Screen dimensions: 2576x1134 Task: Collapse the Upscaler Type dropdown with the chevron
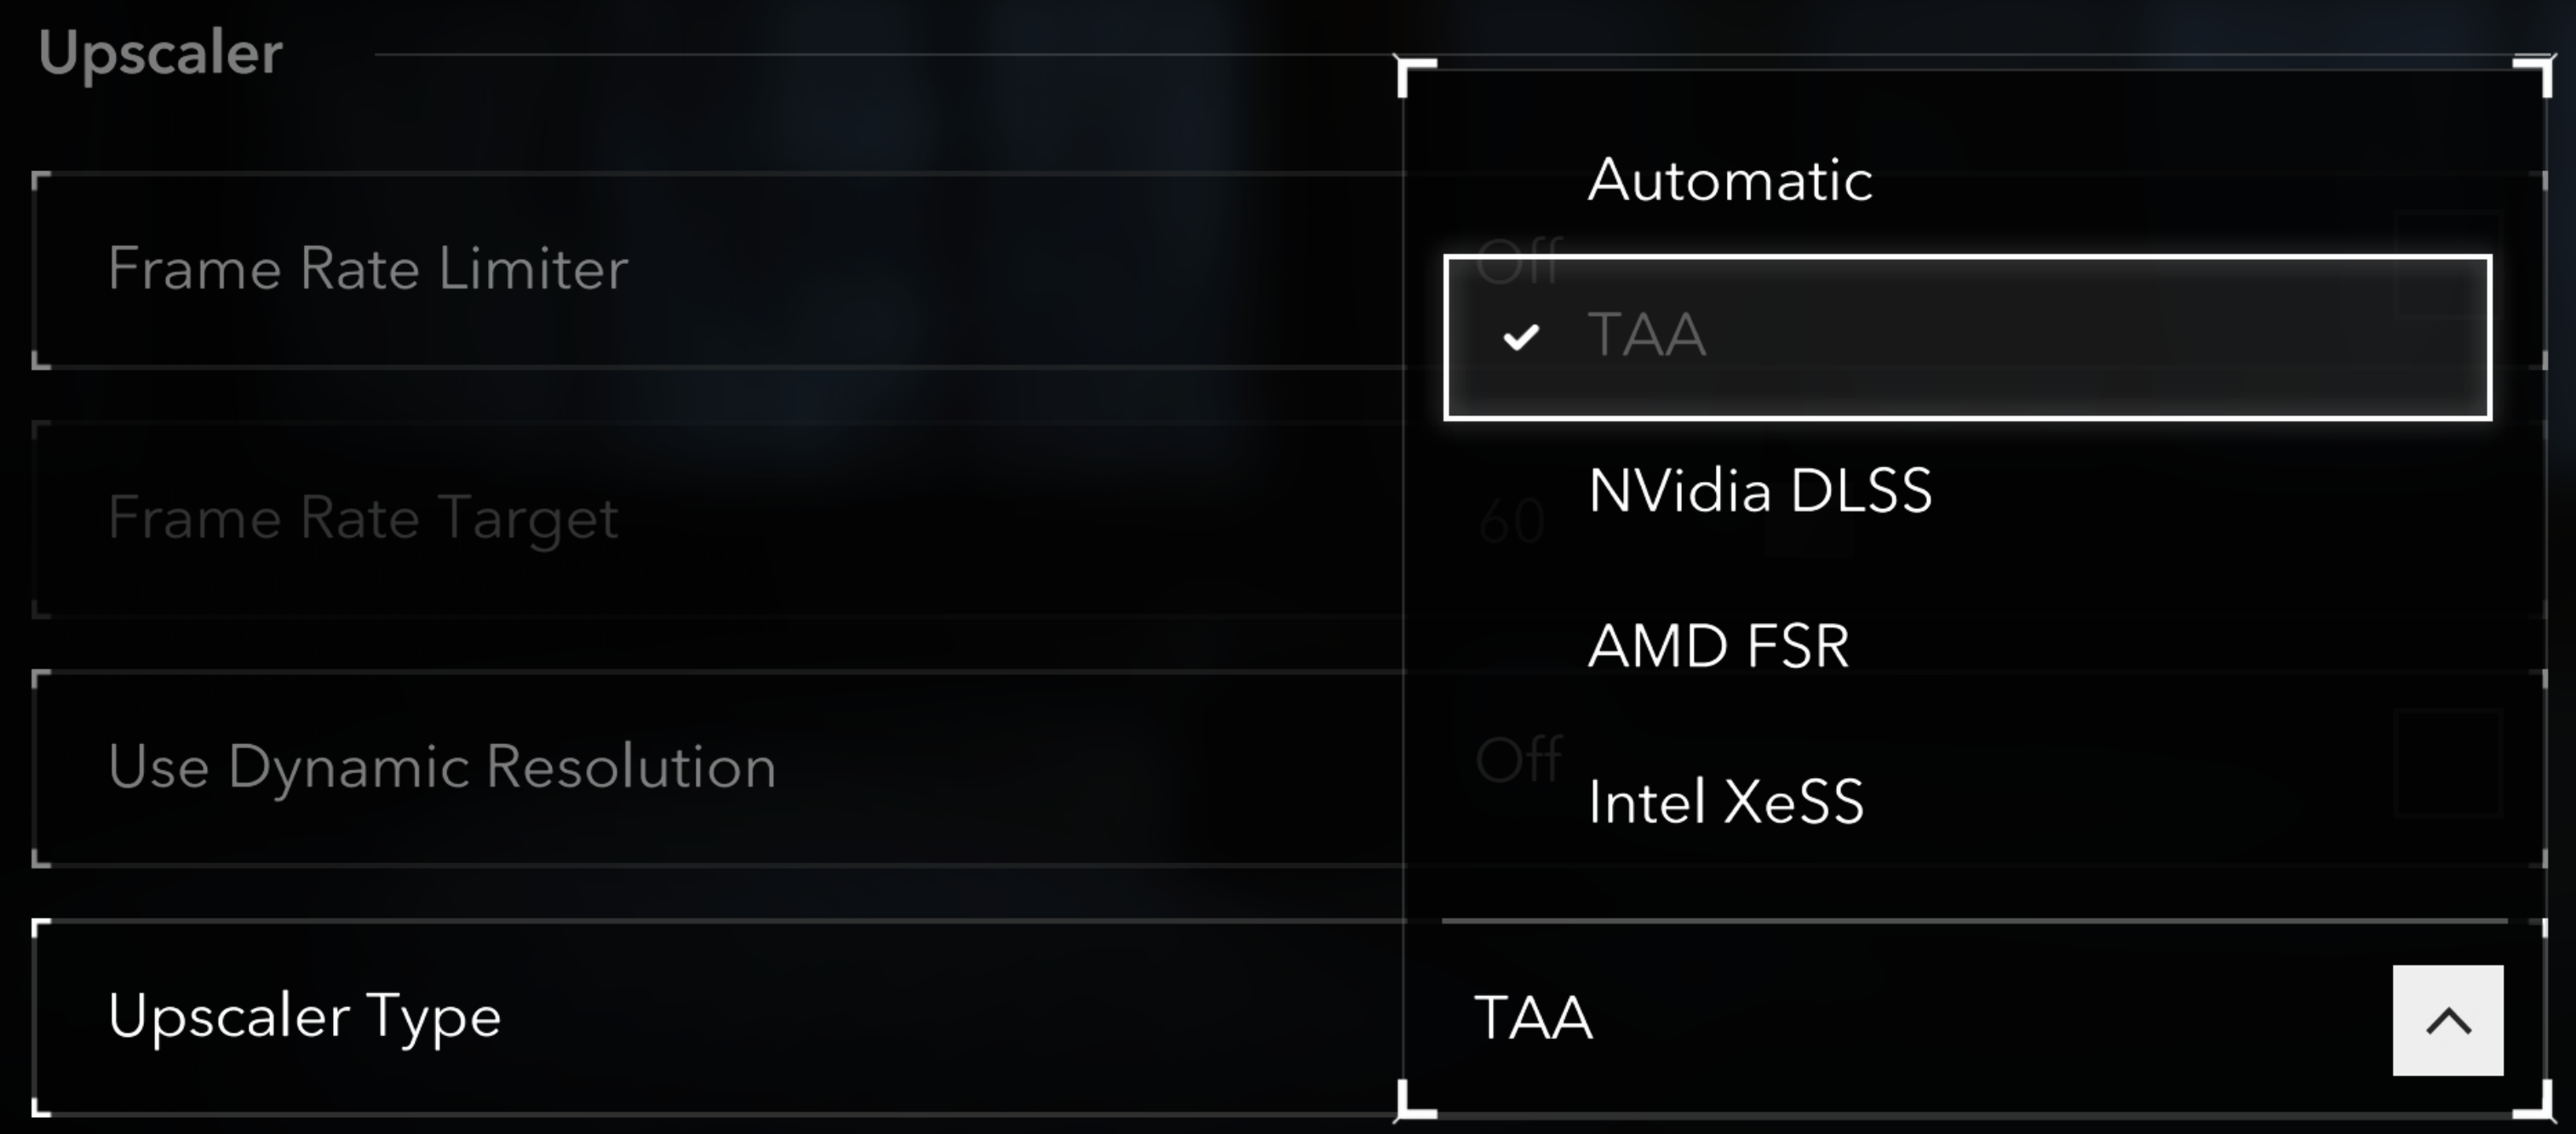coord(2447,1020)
